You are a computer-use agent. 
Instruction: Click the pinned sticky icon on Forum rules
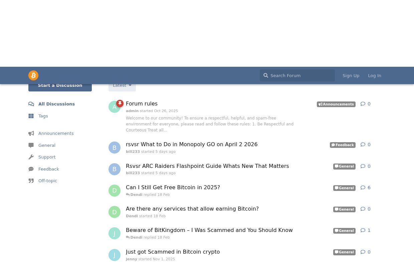120,103
